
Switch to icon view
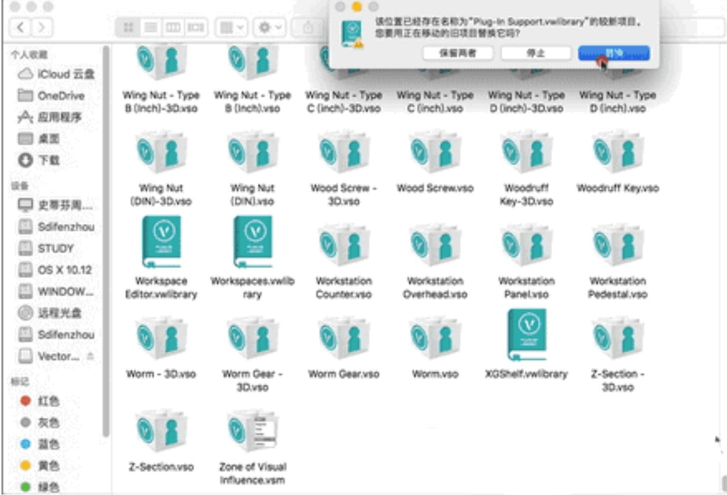point(128,27)
